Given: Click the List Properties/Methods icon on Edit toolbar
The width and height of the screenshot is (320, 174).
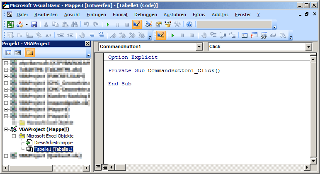Looking at the screenshot, I should (x=10, y=36).
